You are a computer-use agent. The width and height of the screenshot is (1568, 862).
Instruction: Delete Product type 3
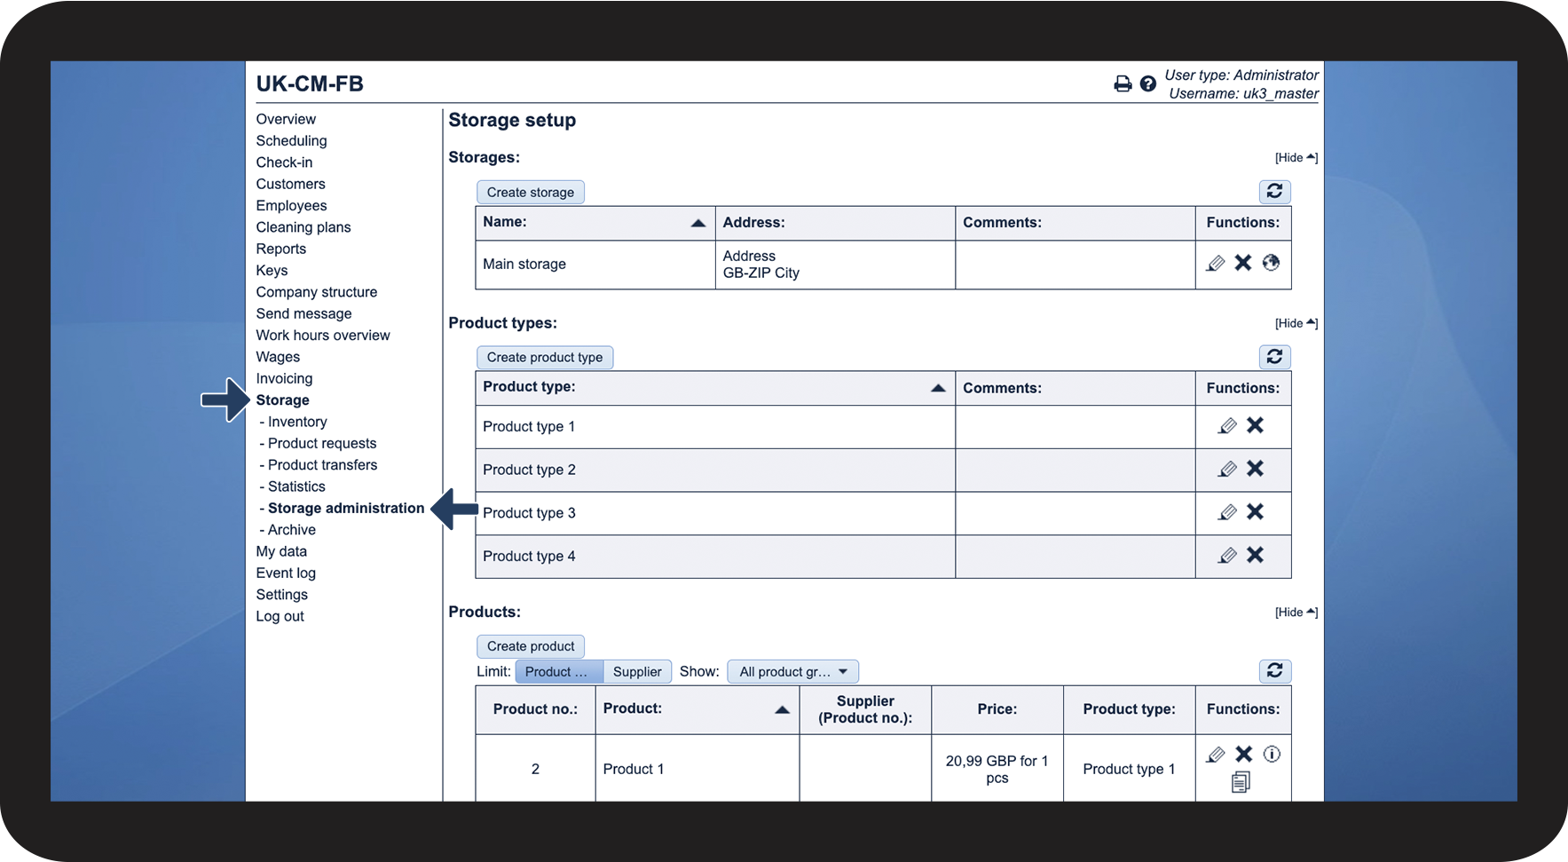pyautogui.click(x=1255, y=512)
